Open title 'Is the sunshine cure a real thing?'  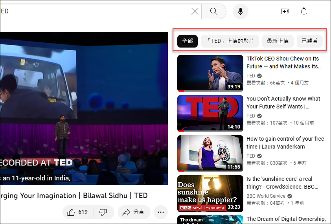click(x=282, y=183)
